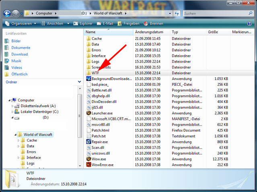257x192 pixels.
Task: Click World of Warcraft breadcrumb segment
Action: [x=108, y=13]
